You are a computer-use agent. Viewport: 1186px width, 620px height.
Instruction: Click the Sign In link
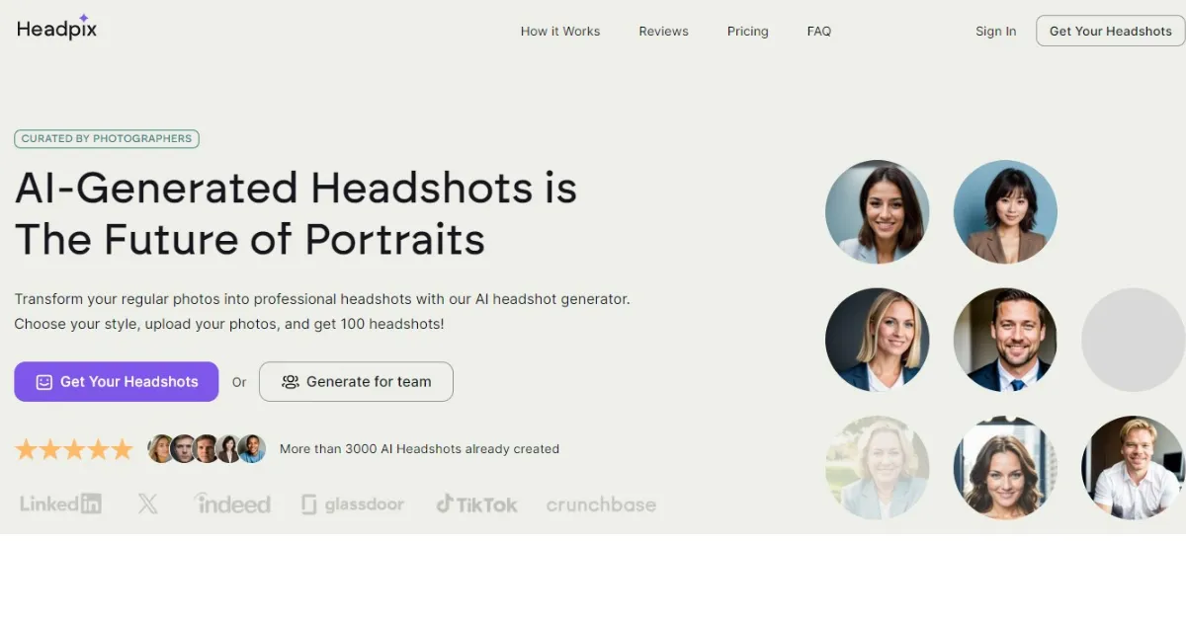pos(995,31)
